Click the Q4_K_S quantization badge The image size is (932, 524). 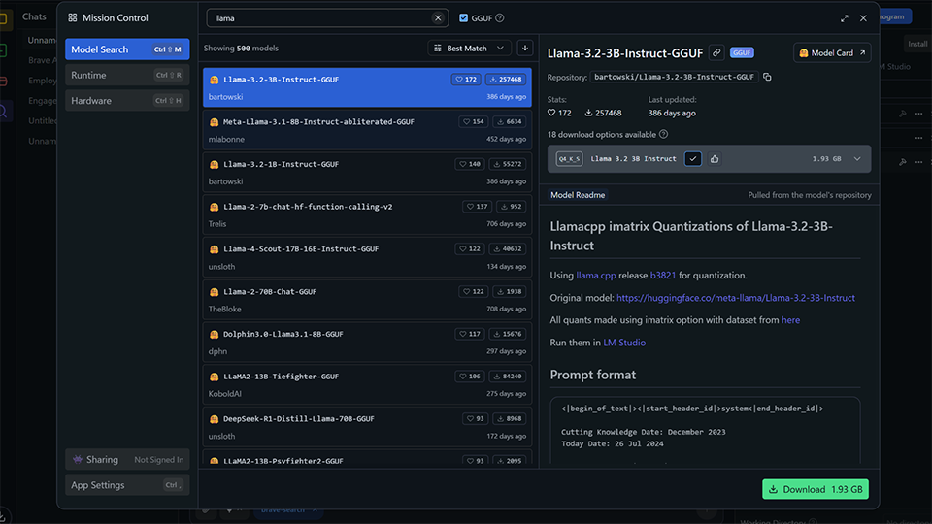[x=569, y=158]
